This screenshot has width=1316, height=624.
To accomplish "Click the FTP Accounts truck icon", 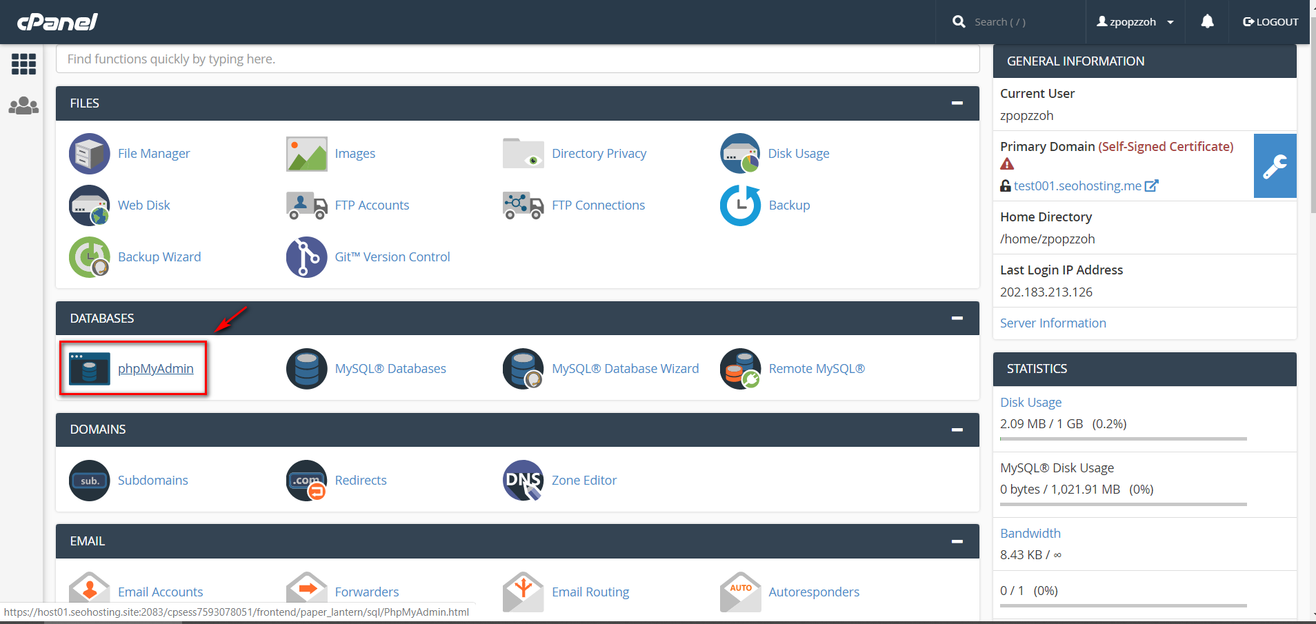I will [307, 205].
